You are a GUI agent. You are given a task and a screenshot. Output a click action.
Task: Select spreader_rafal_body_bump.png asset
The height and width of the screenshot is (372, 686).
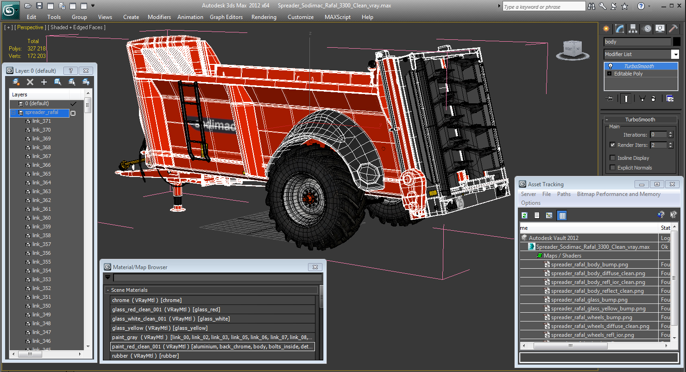[589, 265]
